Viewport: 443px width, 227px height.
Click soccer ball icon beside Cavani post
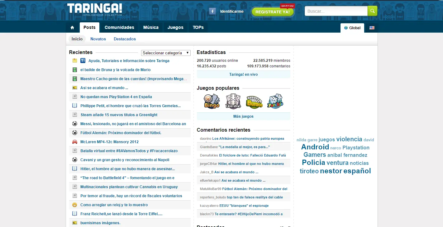(75, 160)
